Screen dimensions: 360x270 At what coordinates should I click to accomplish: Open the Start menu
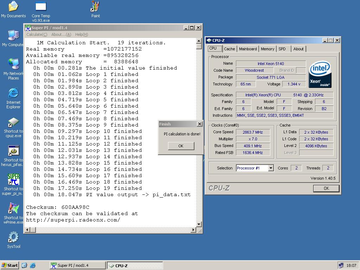(x=9, y=265)
